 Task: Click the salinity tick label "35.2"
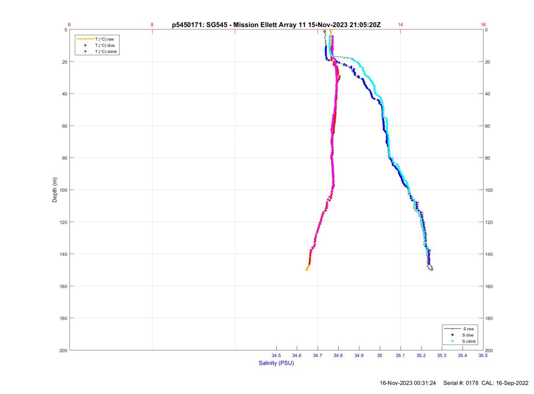click(421, 355)
